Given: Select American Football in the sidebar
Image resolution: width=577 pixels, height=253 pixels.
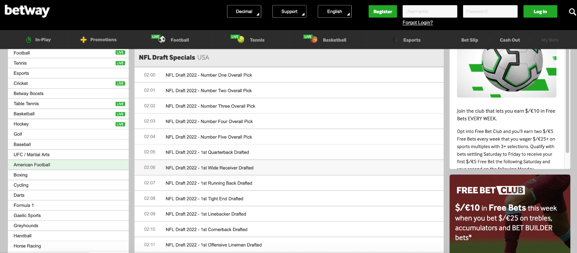Looking at the screenshot, I should [68, 165].
